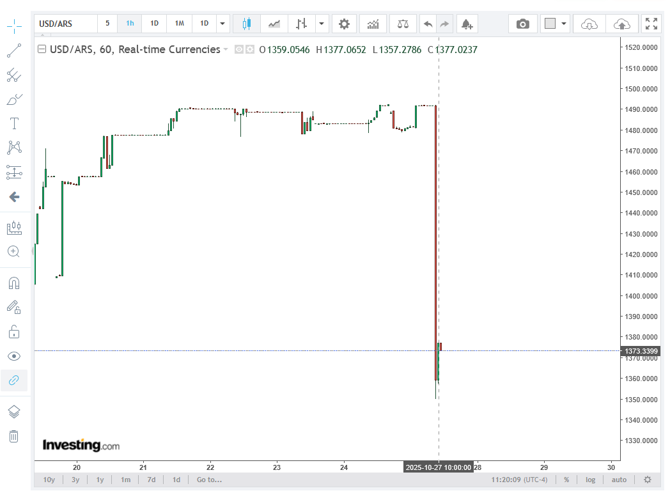
Task: Select the 5 minute interval
Action: [107, 24]
